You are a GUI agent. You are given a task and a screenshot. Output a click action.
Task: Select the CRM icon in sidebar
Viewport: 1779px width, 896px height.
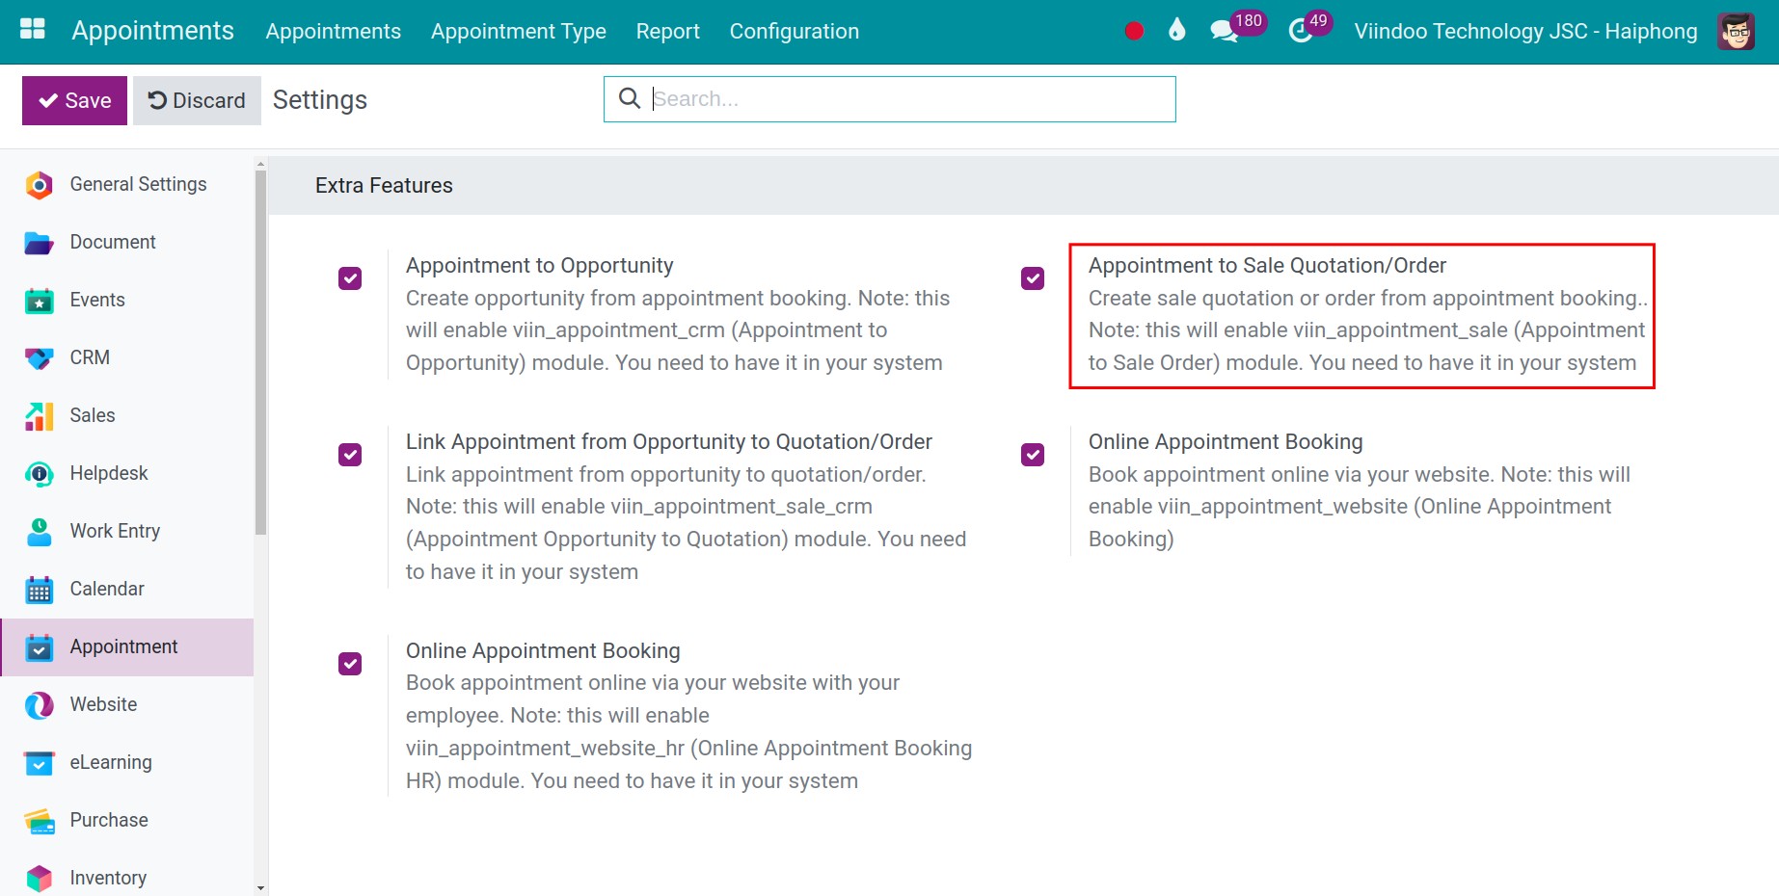[x=39, y=358]
